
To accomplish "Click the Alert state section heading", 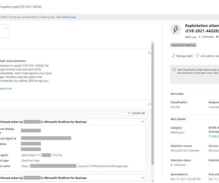I will pos(177,94).
